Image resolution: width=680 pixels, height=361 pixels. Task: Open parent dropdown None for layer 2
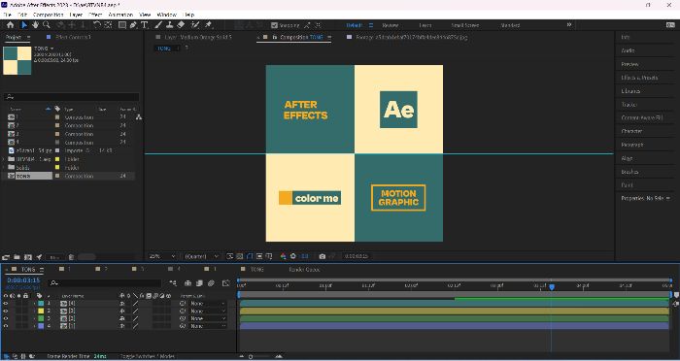click(208, 311)
